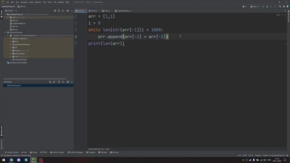Toggle Run tool window at bottom
The height and width of the screenshot is (163, 290).
point(24,152)
